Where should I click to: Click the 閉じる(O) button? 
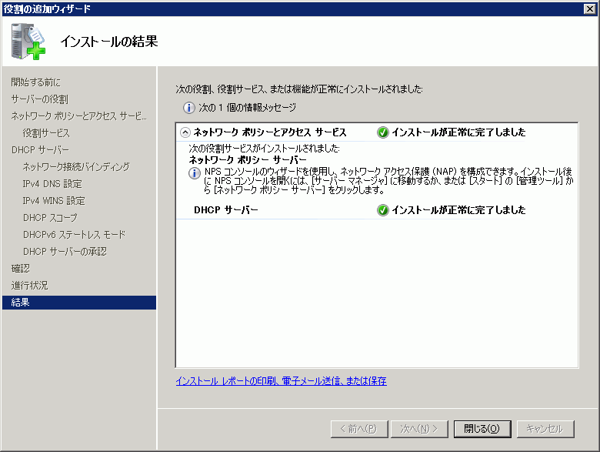(482, 429)
